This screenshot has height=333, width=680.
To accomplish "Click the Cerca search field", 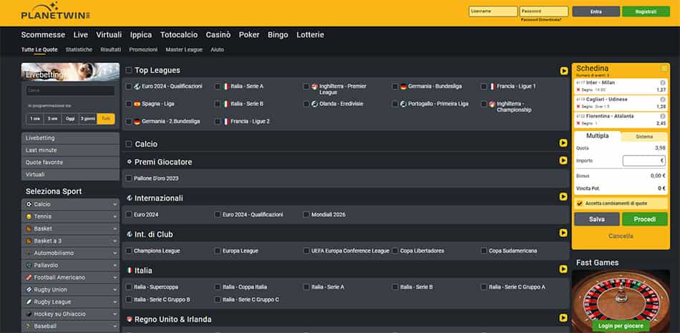I will (x=70, y=90).
